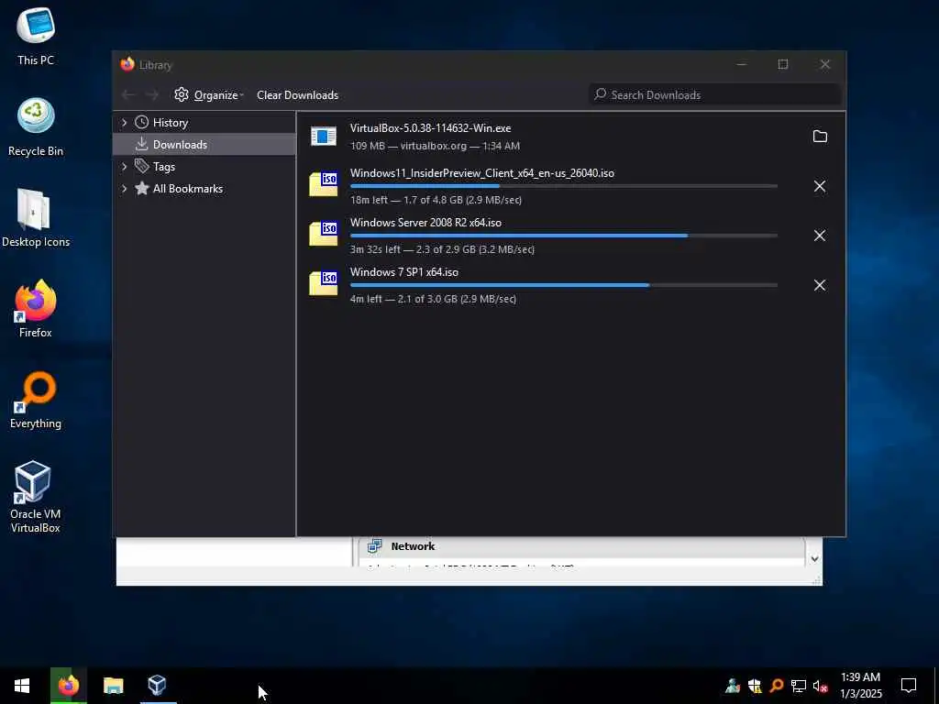Select the Oracle VM VirtualBox desktop shortcut
This screenshot has width=939, height=704.
36,497
